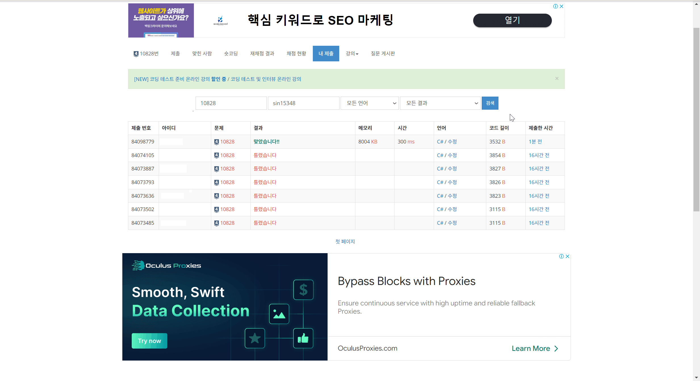Open the 할인 중 coding test lecture link
The image size is (700, 381).
(180, 79)
